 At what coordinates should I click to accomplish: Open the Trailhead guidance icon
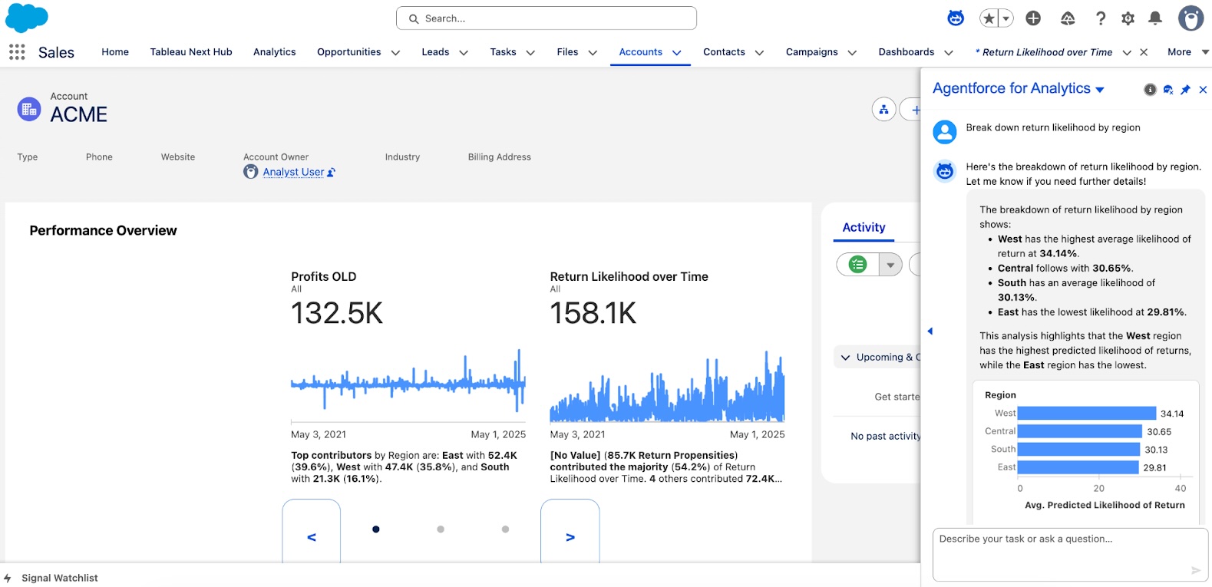click(1068, 18)
